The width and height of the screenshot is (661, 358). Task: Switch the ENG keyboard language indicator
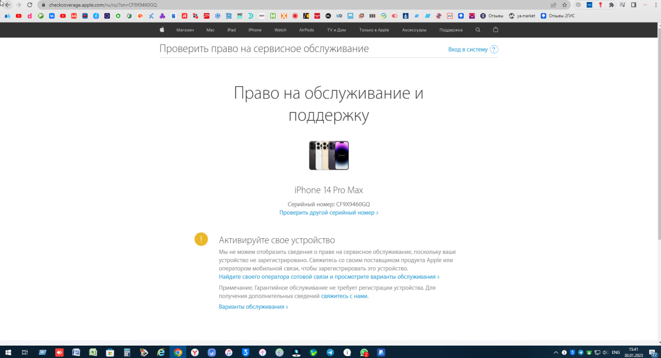point(616,353)
